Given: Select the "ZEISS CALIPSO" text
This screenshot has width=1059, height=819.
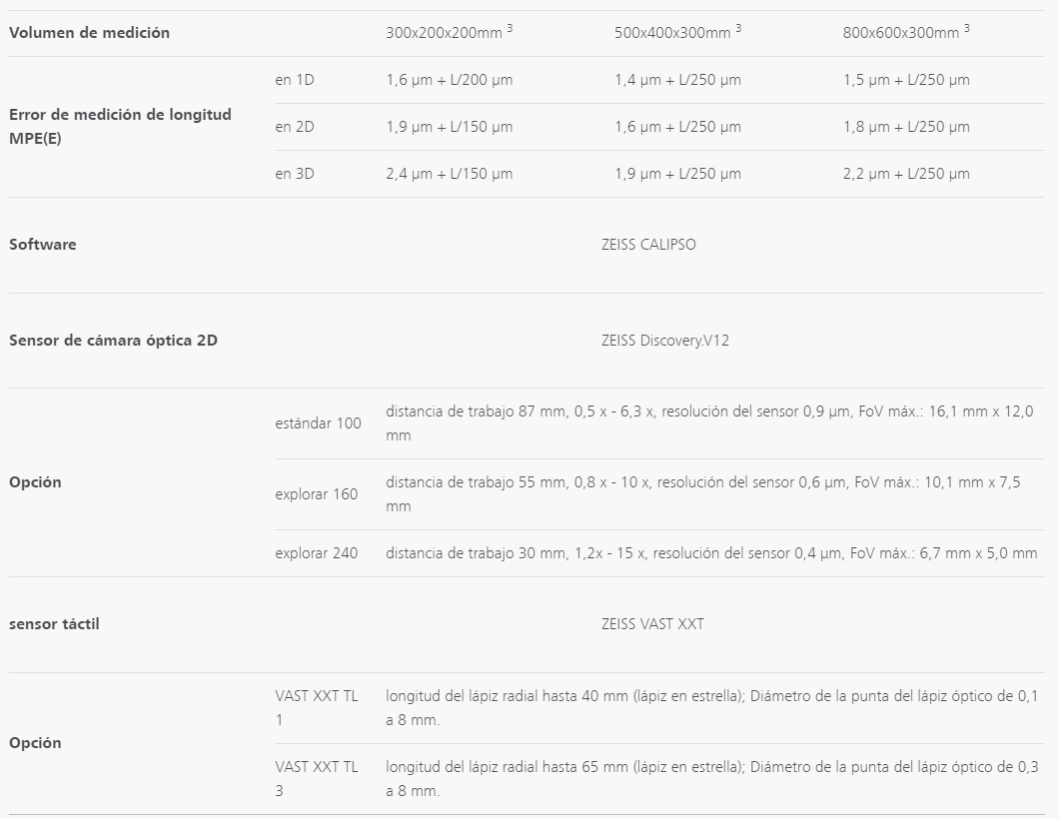Looking at the screenshot, I should (x=648, y=245).
